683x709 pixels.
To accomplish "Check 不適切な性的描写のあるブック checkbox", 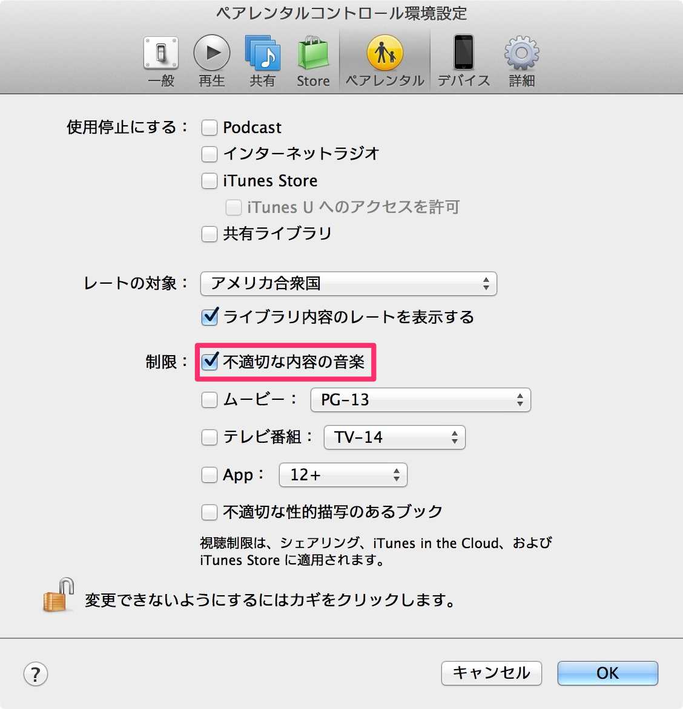I will click(x=209, y=512).
